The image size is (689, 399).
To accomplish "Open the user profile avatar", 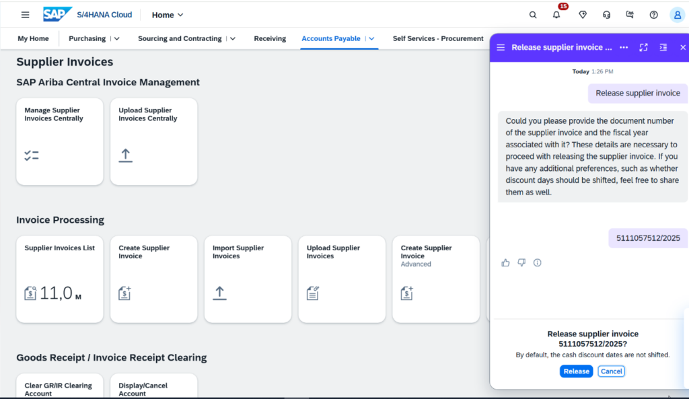I will click(x=677, y=15).
